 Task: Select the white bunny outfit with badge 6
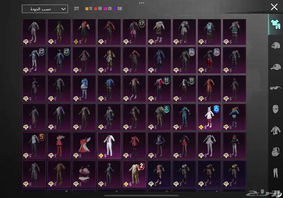(209, 117)
